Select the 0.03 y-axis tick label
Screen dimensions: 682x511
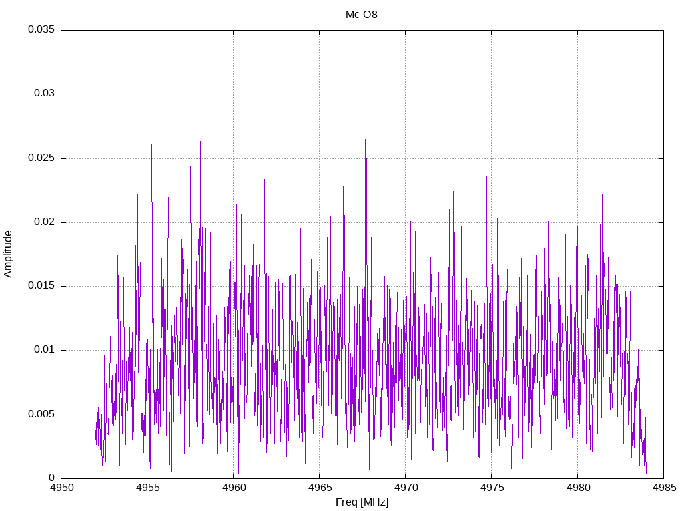[x=43, y=94]
